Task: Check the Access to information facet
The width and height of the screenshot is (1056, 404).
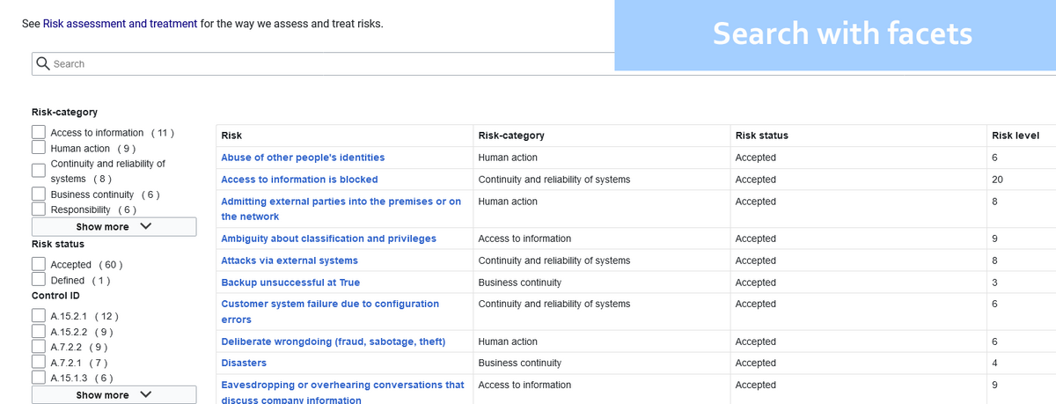Action: 39,133
